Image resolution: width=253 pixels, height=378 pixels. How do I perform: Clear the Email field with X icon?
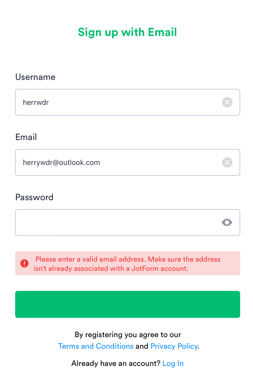coord(227,162)
